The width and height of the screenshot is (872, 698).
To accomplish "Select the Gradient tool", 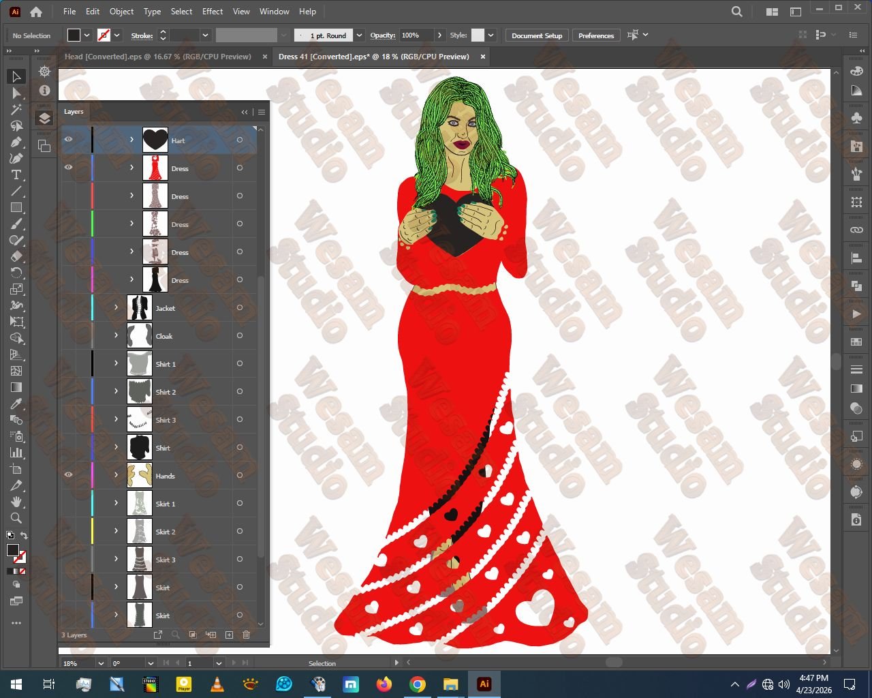I will click(16, 387).
